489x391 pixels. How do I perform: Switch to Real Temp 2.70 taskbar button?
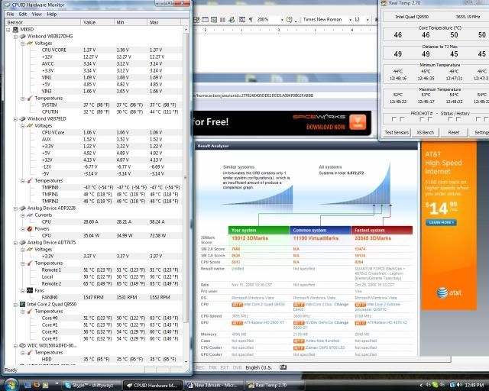point(274,386)
